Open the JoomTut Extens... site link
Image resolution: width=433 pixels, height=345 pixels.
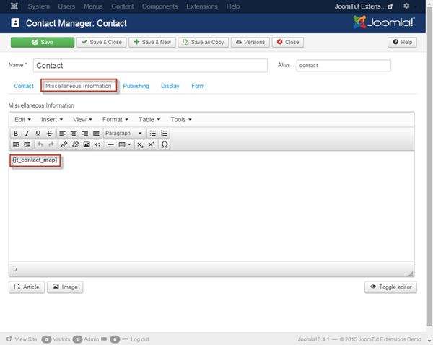pos(364,6)
